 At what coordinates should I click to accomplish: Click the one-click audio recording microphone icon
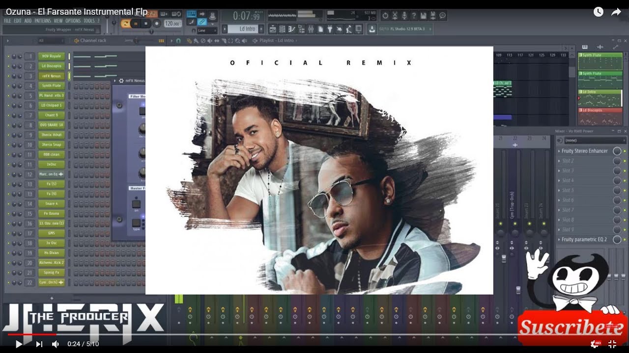coord(404,16)
